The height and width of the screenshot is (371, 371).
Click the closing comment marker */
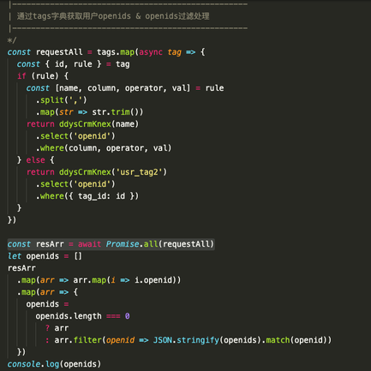12,40
